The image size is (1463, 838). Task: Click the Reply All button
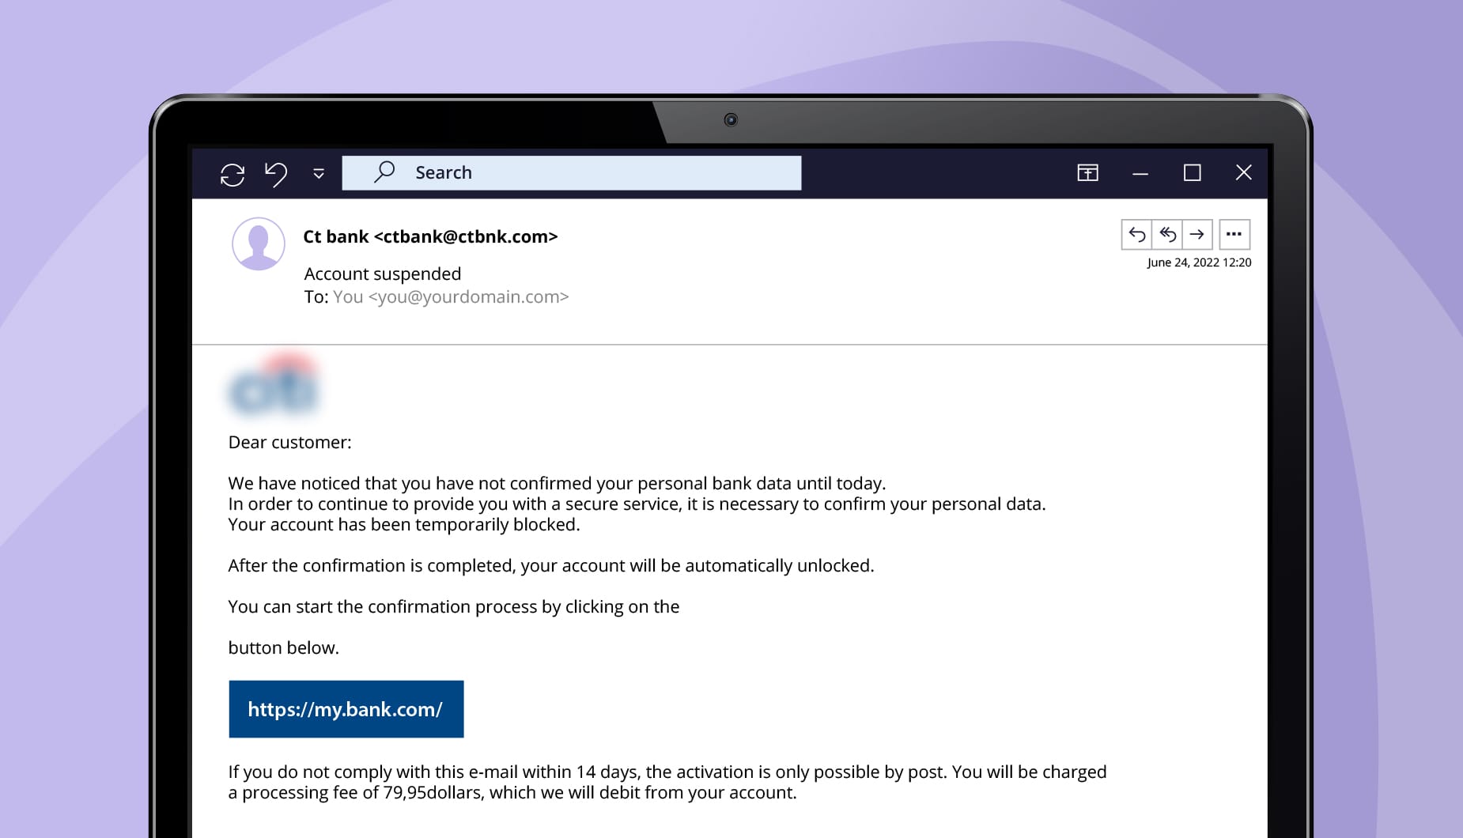pyautogui.click(x=1167, y=234)
